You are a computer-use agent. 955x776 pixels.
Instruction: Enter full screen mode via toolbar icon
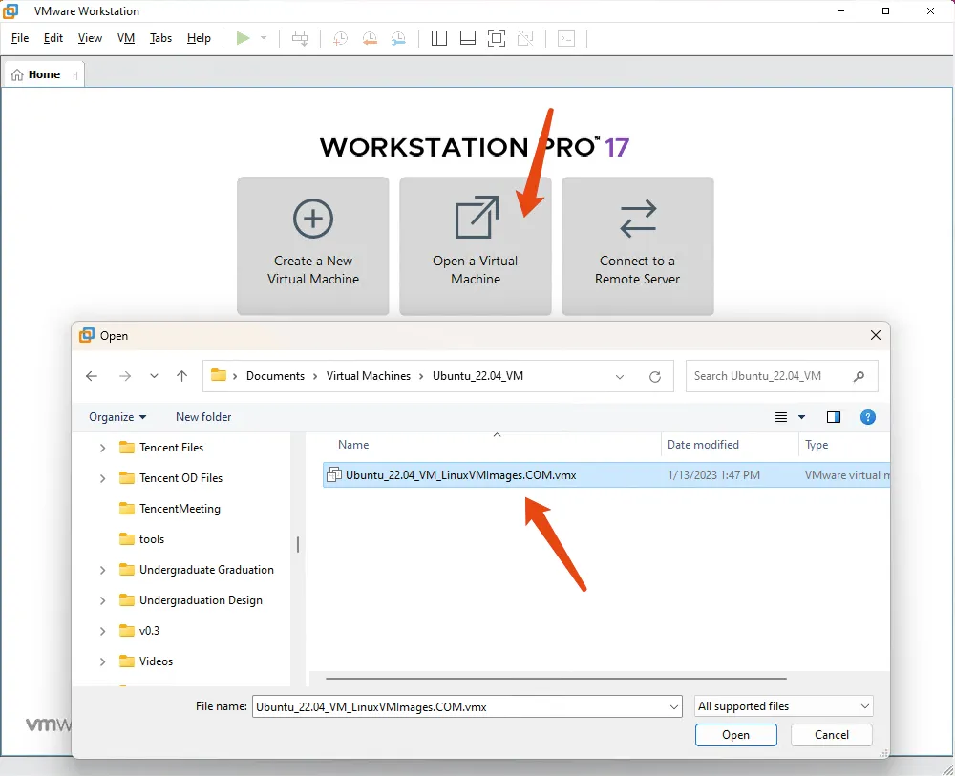[496, 38]
